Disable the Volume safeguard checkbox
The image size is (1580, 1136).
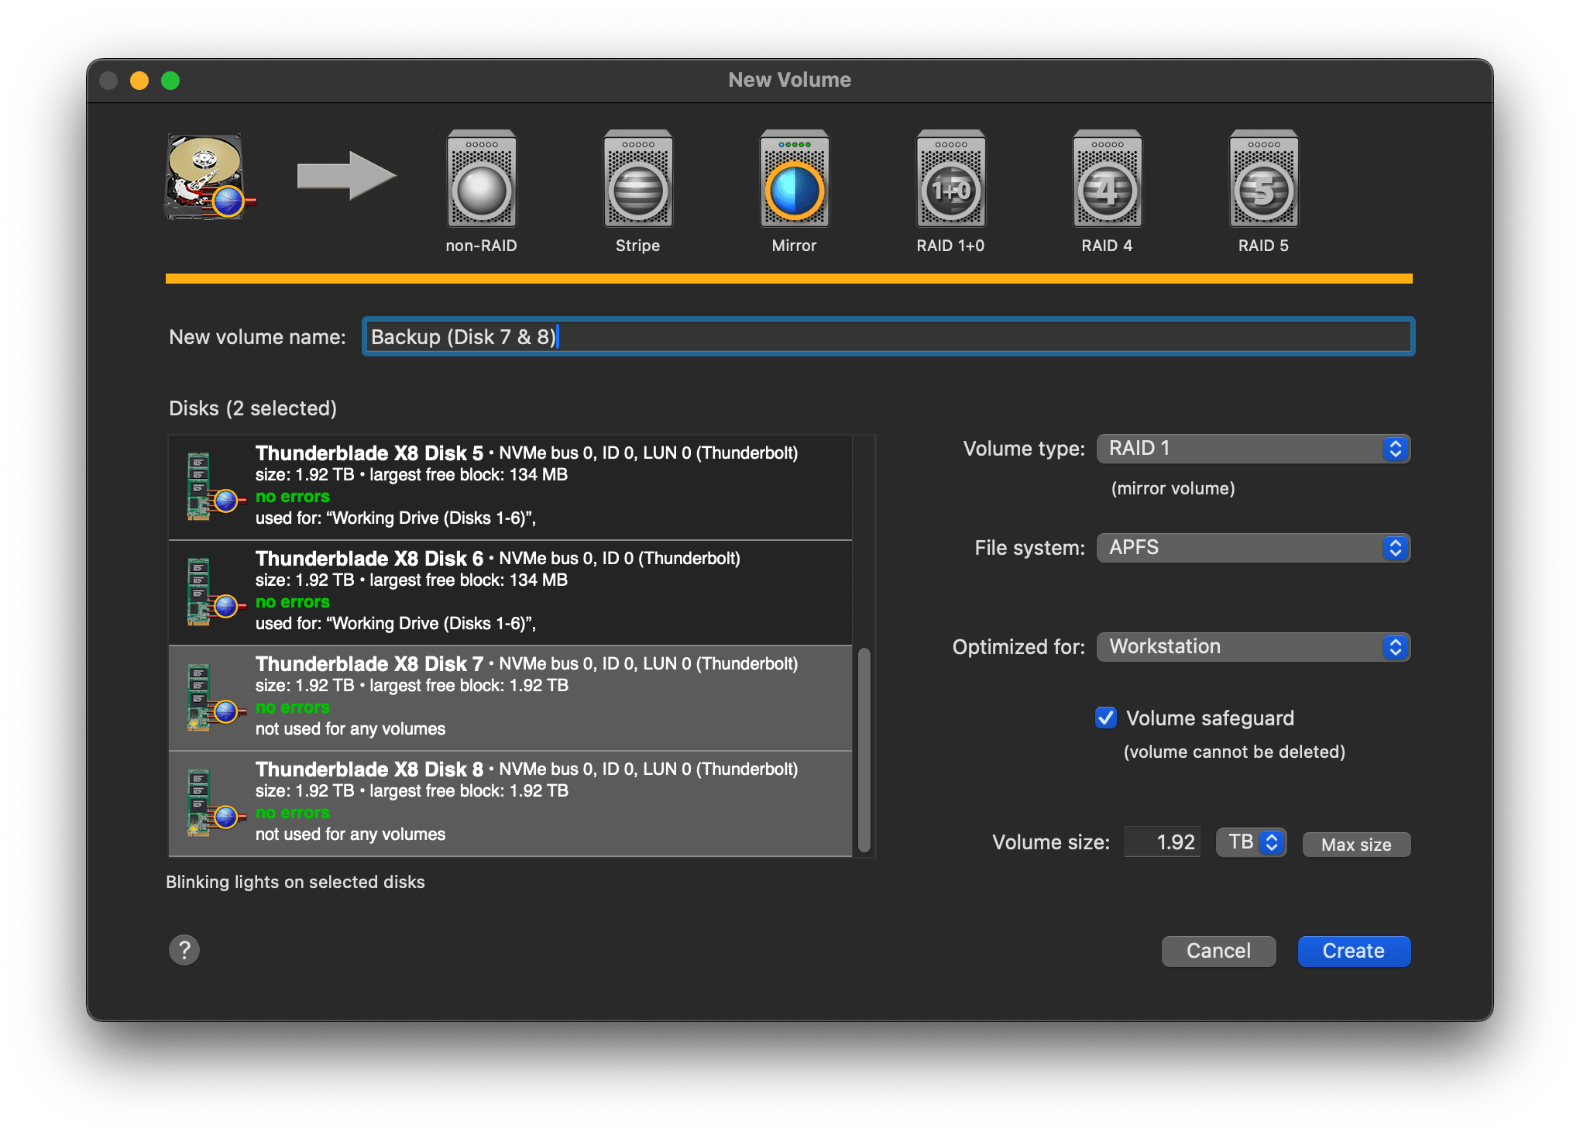tap(1106, 718)
